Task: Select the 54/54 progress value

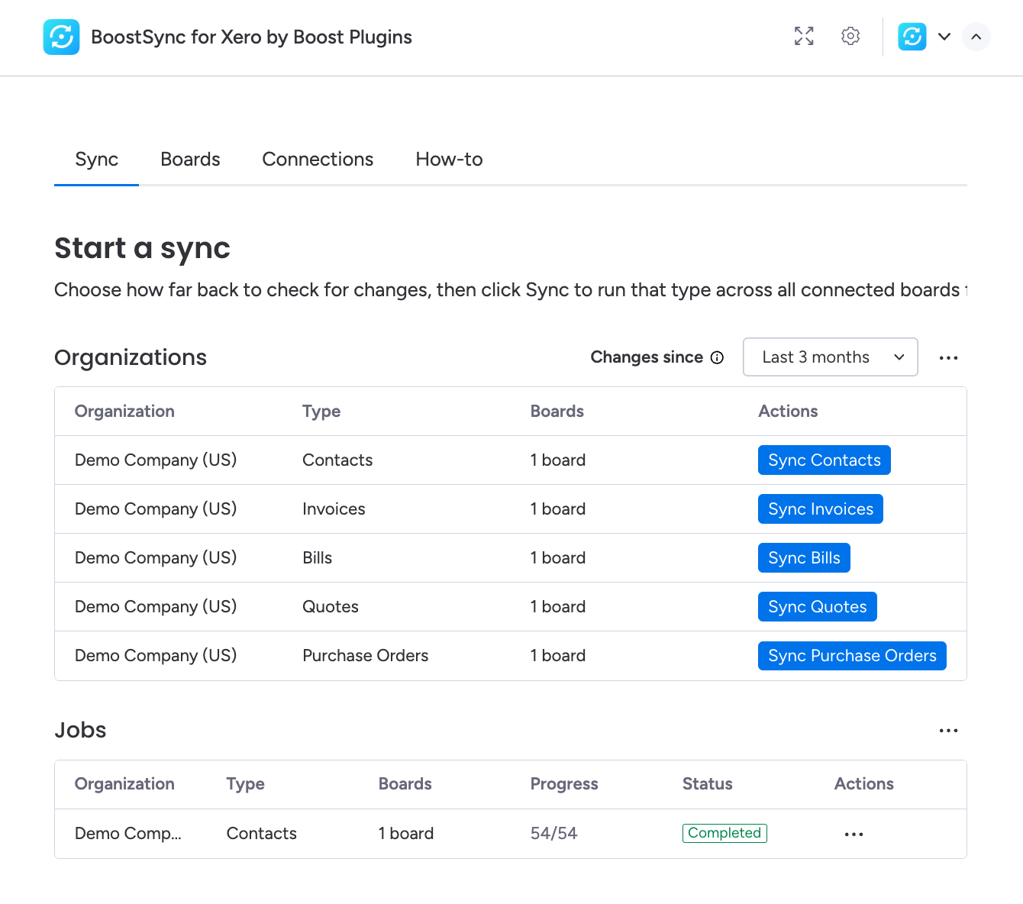Action: coord(553,834)
